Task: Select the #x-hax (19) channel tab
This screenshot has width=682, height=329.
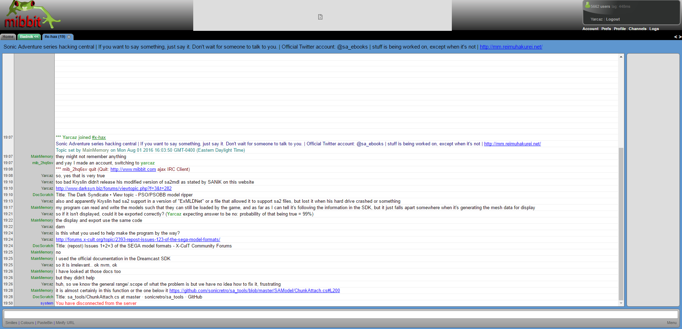Action: [55, 37]
